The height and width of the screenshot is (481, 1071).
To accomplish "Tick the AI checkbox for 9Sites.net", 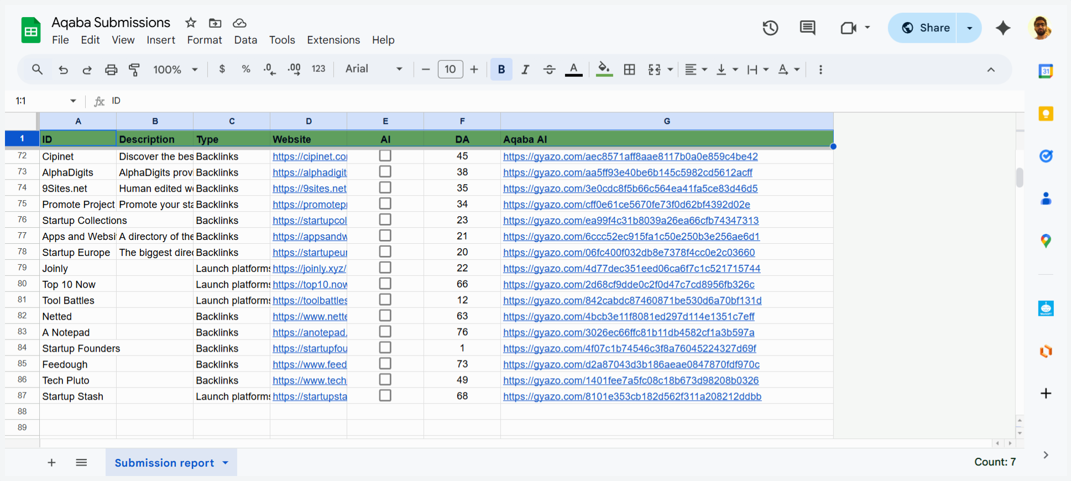I will click(x=385, y=188).
